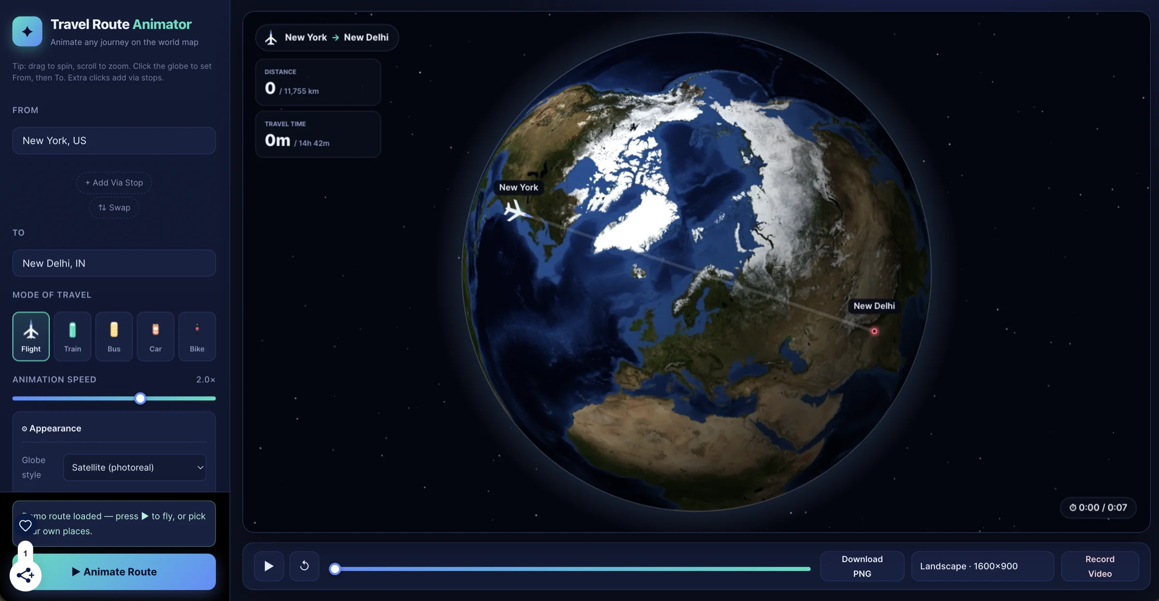The image size is (1159, 601).
Task: Click the New Delhi destination marker dot
Action: tap(874, 331)
